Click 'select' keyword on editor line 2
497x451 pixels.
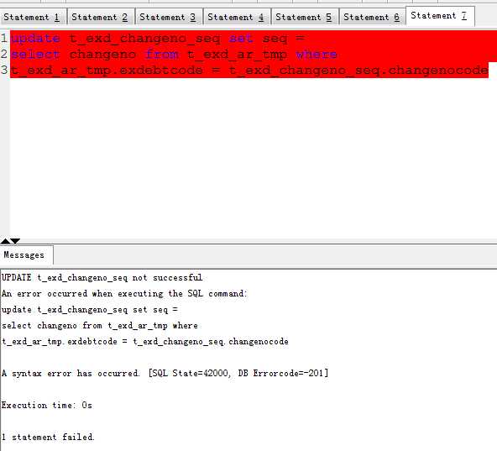click(35, 55)
